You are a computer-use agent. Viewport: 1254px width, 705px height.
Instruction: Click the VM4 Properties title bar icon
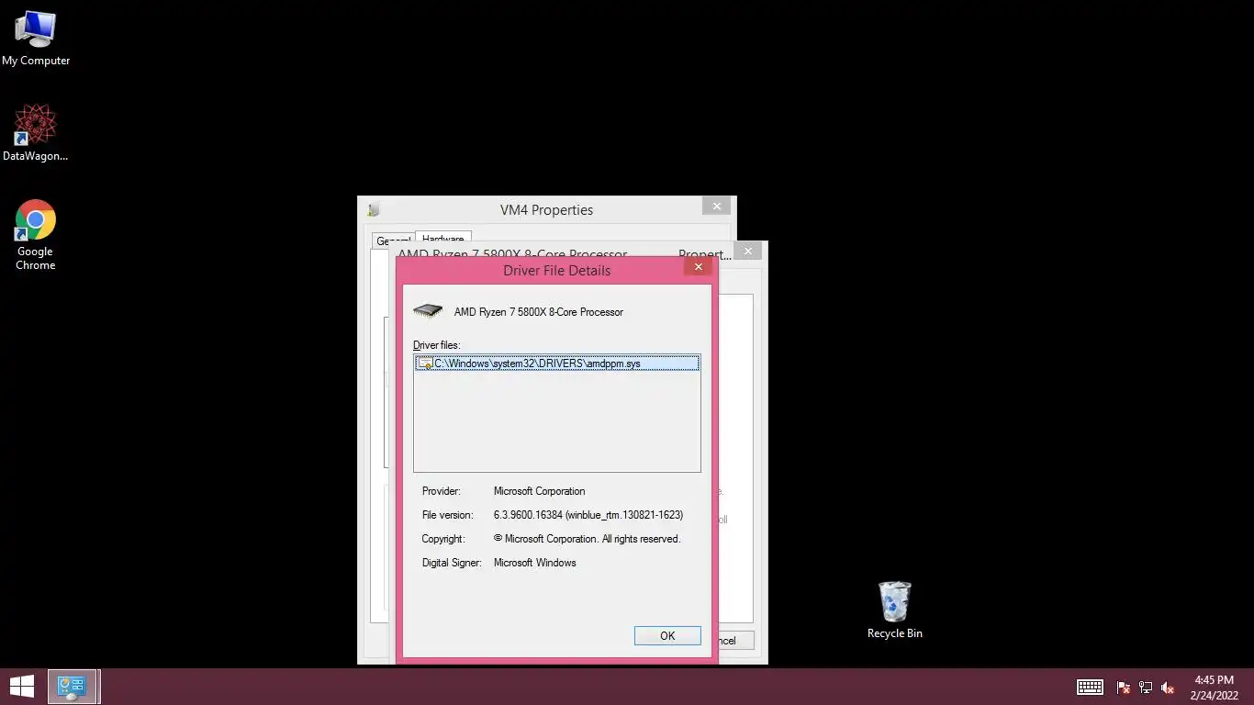(x=374, y=210)
